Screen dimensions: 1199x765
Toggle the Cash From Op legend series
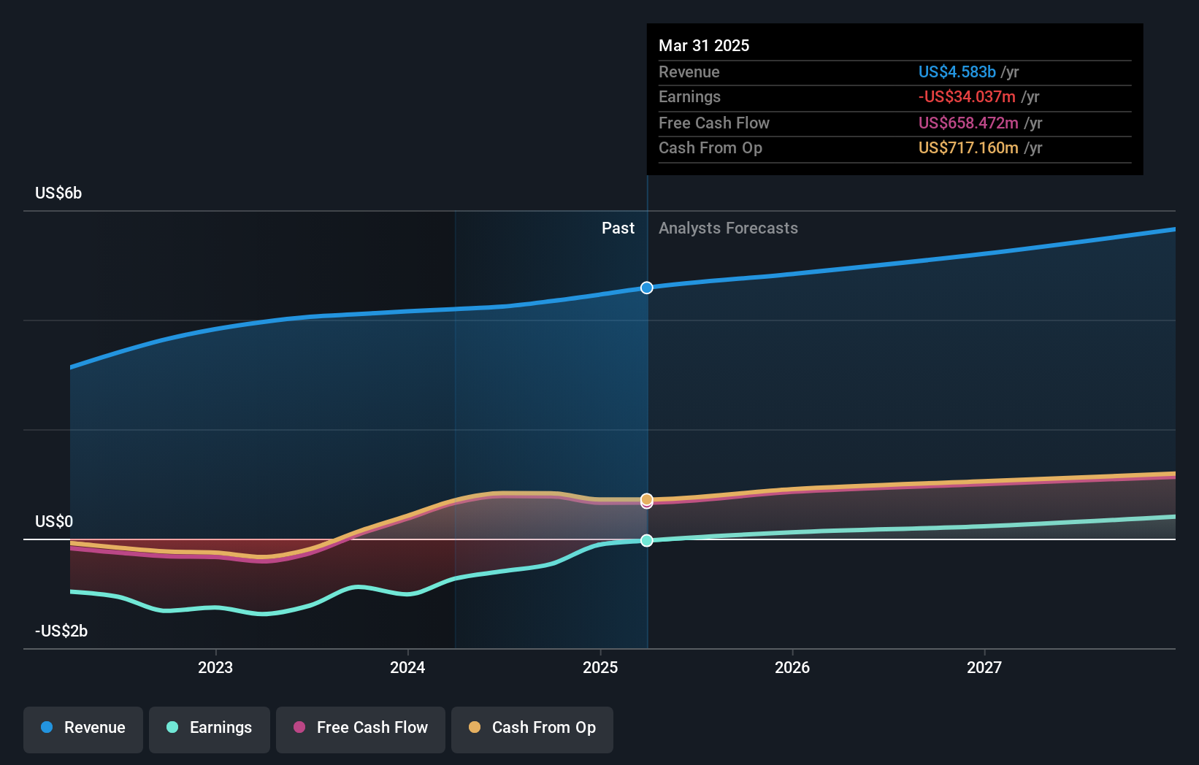[532, 729]
